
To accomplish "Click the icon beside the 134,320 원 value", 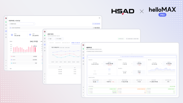I will [x=12, y=35].
